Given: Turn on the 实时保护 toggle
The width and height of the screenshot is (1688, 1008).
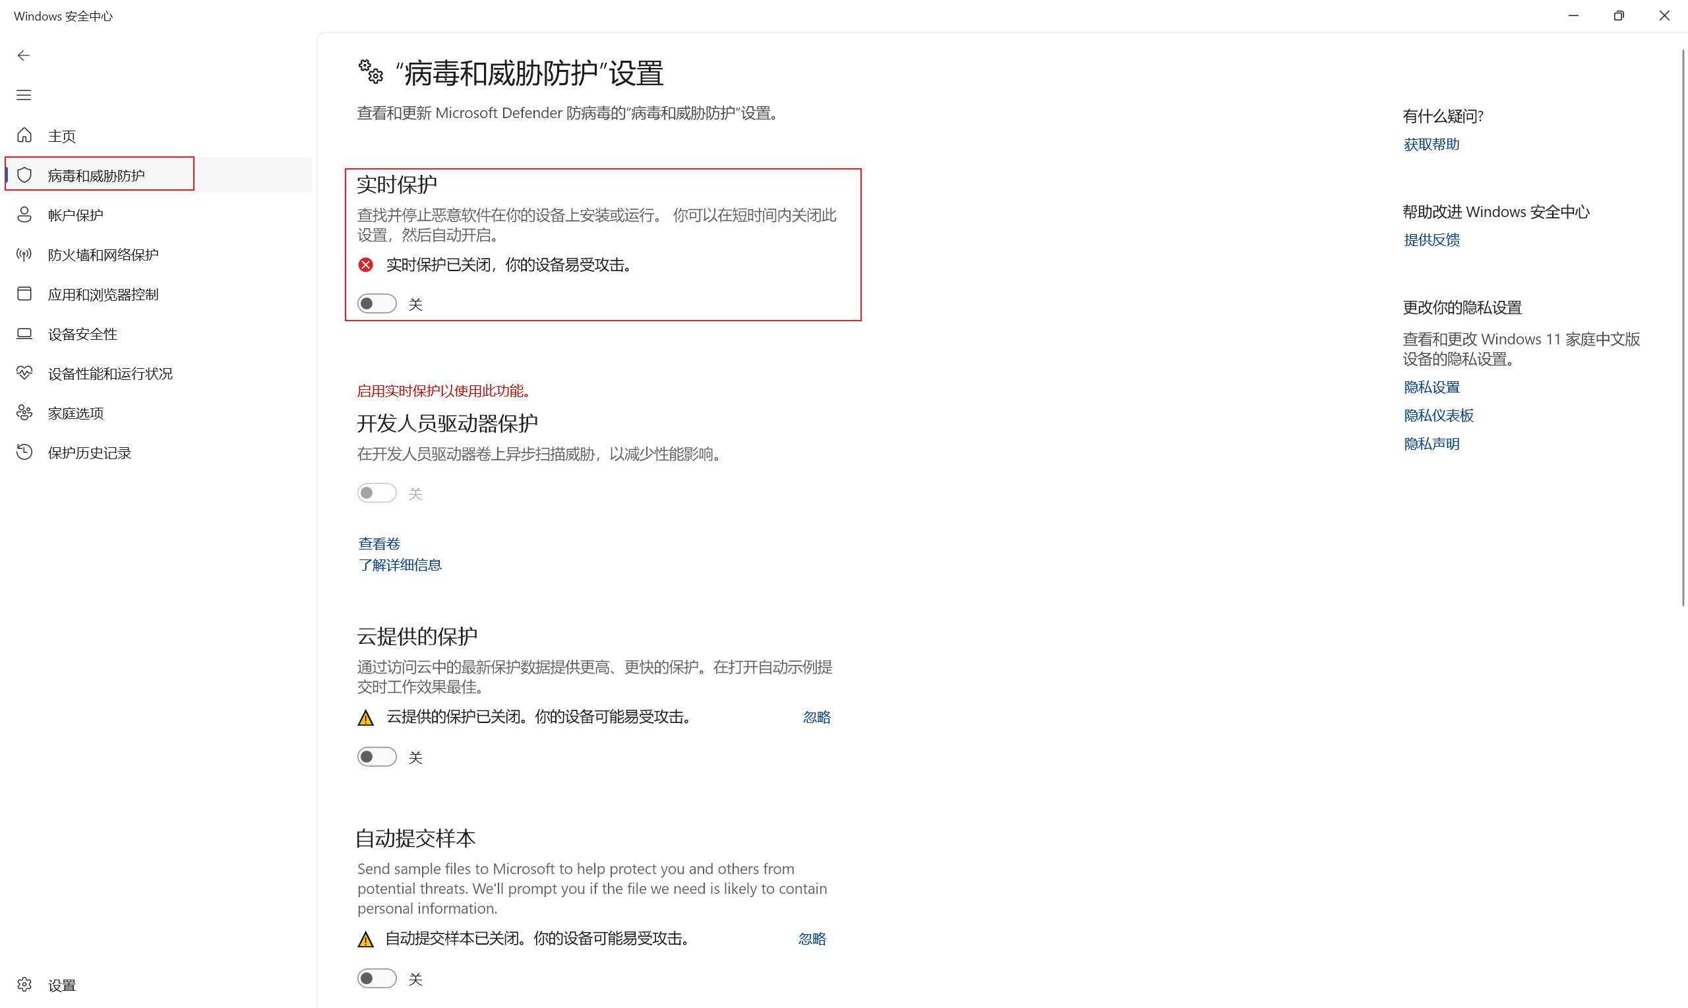Looking at the screenshot, I should 377,303.
